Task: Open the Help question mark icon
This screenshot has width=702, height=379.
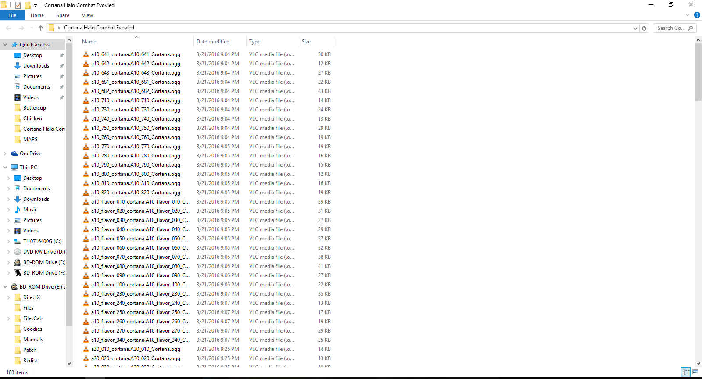Action: [697, 15]
